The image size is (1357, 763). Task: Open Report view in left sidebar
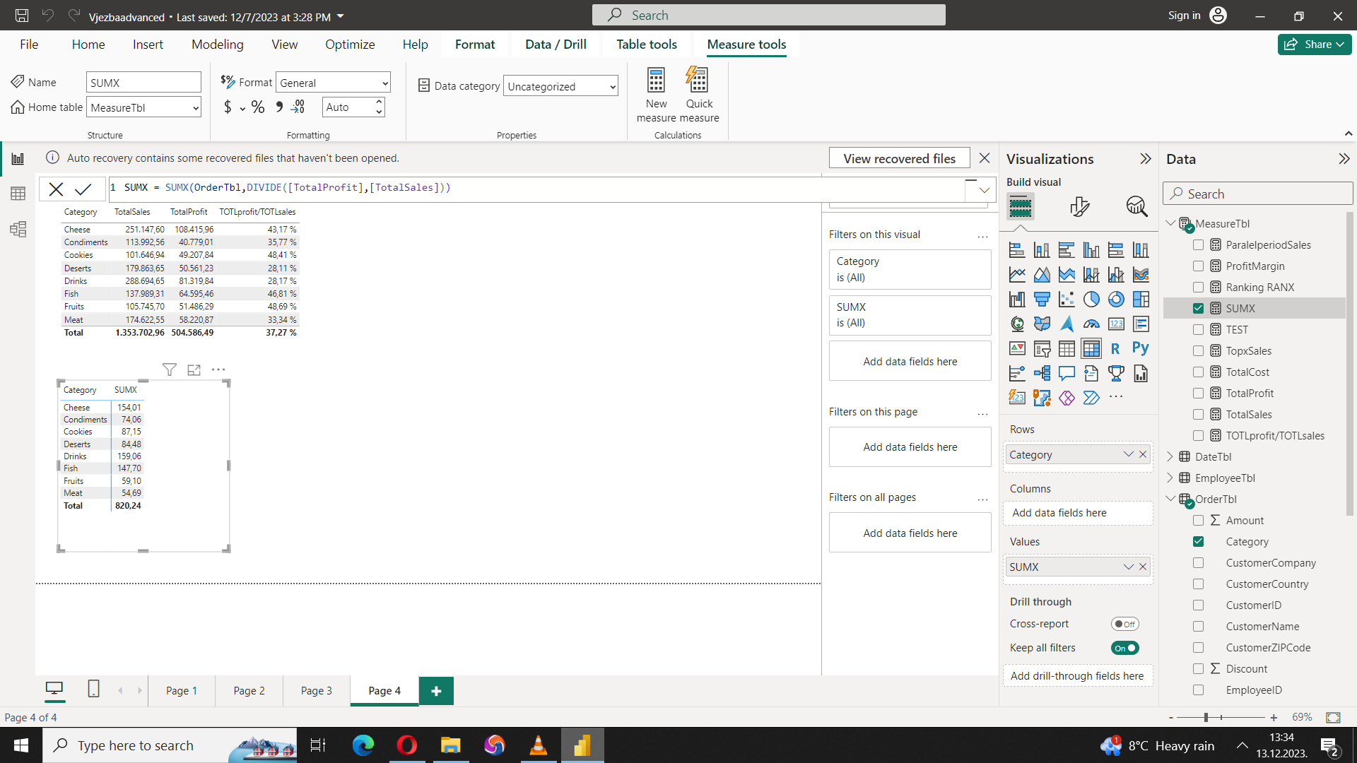(x=18, y=159)
